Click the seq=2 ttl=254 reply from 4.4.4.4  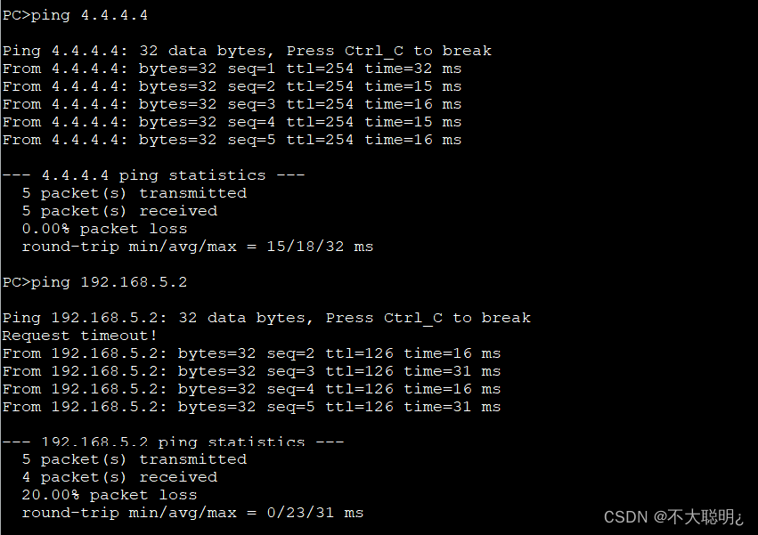pos(232,87)
